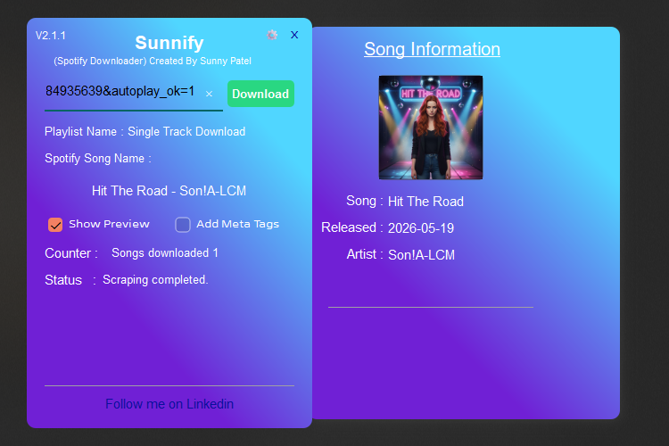
Task: Select the V2.1.1 version label
Action: pyautogui.click(x=51, y=36)
